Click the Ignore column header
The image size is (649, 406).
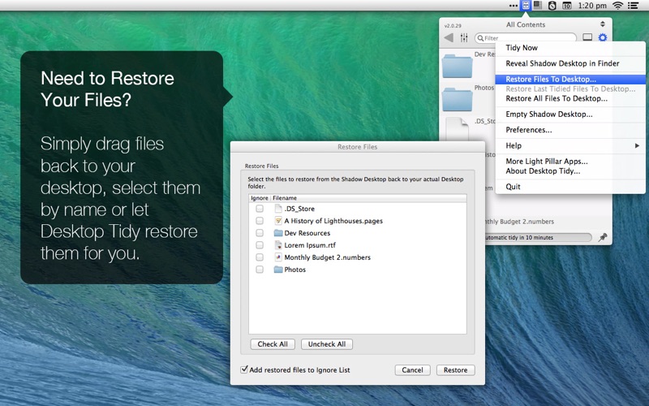pyautogui.click(x=259, y=198)
